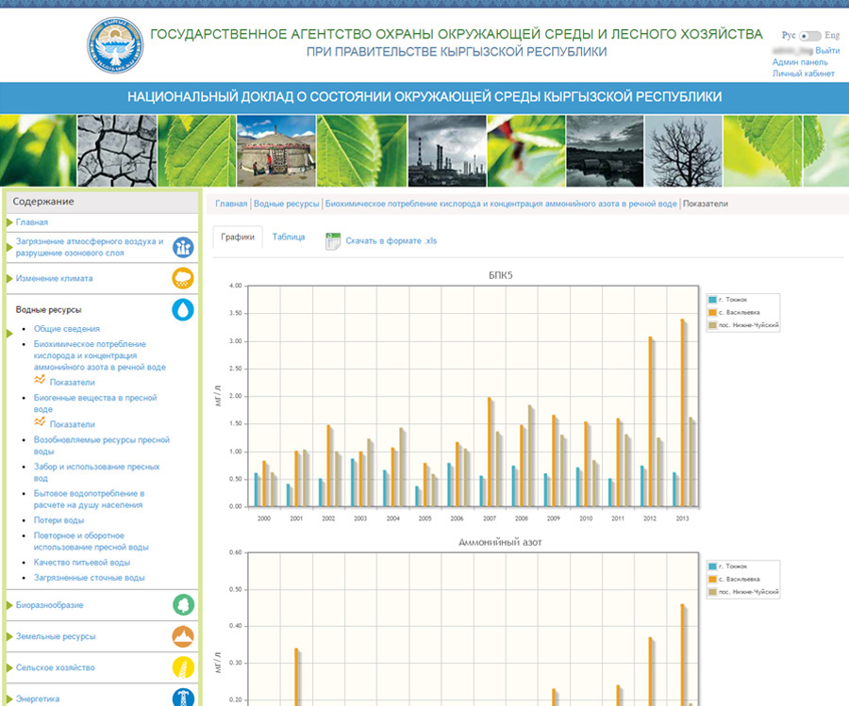This screenshot has height=706, width=849.
Task: Toggle г. Токмок in Аммонийный азот legend
Action: pos(728,566)
